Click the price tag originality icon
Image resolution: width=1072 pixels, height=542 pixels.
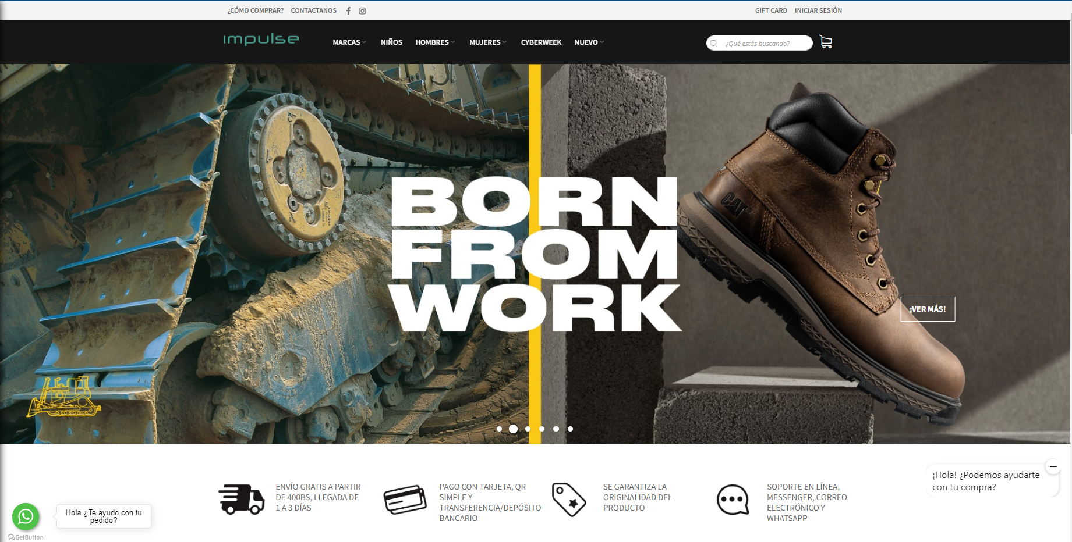point(569,500)
